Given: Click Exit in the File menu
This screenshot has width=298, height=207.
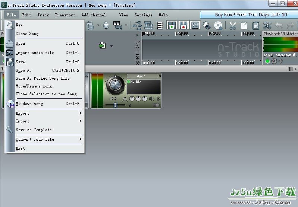Looking at the screenshot, I should [44, 148].
